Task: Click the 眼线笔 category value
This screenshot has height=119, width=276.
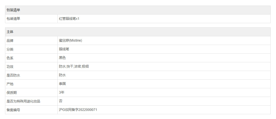Action: click(64, 49)
